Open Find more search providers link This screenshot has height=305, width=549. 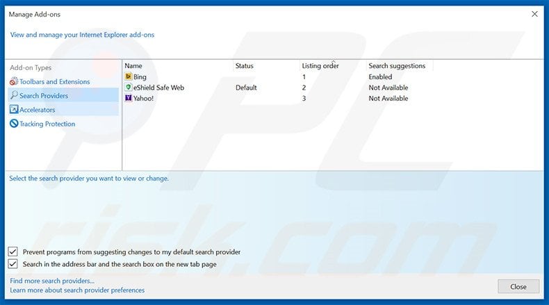[x=52, y=281]
